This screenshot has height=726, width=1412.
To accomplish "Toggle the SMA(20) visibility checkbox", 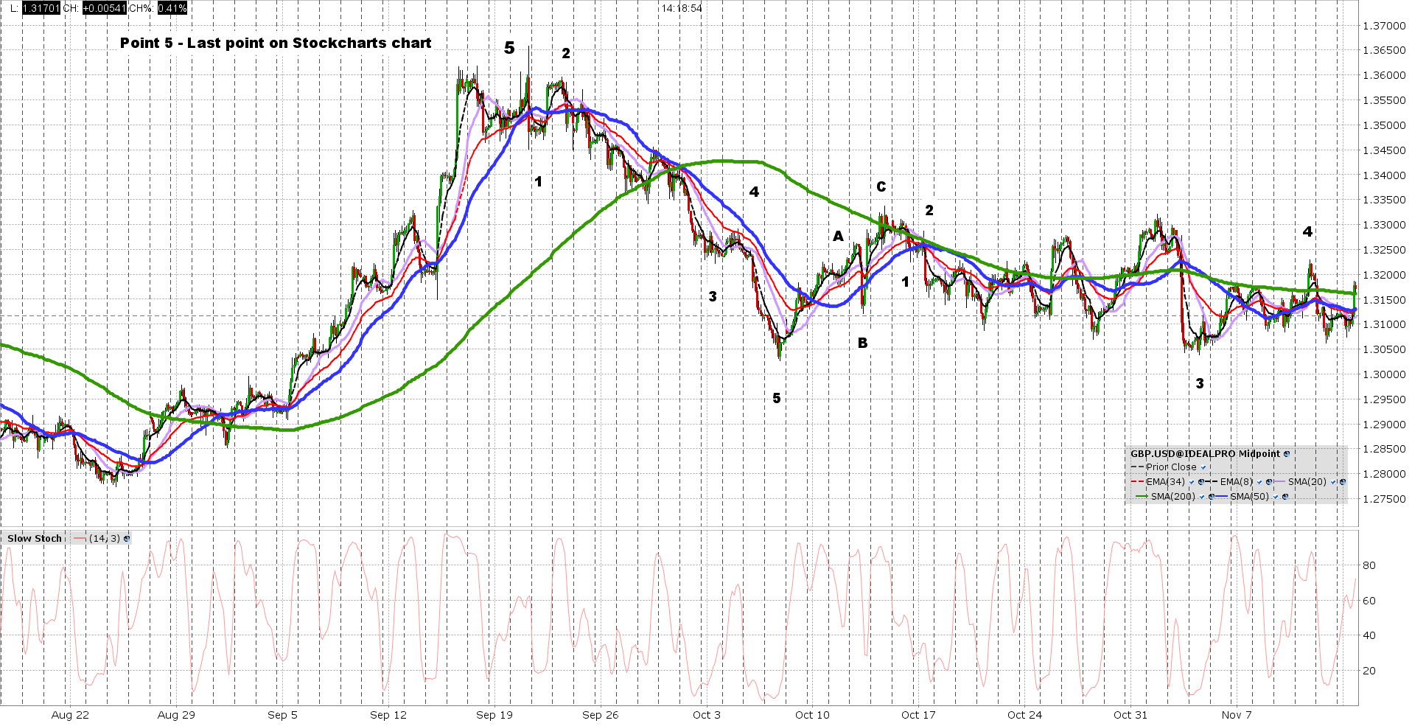I will point(1333,482).
